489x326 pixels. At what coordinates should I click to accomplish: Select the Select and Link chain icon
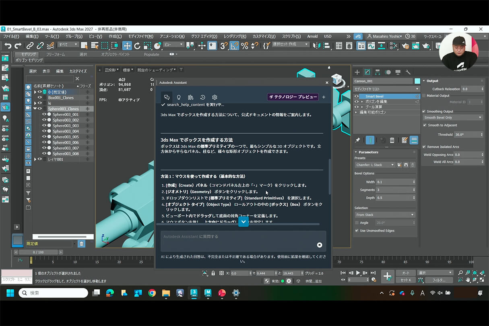(30, 46)
